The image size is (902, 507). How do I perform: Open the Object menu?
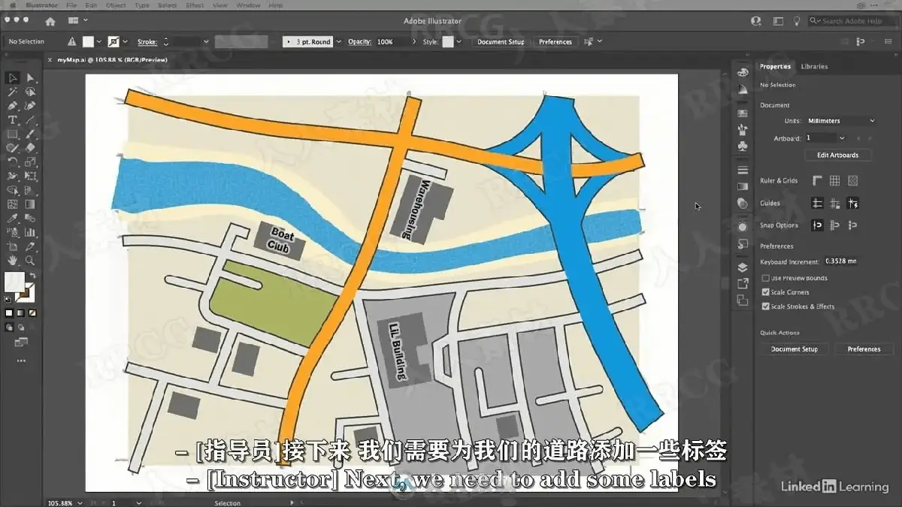[116, 5]
